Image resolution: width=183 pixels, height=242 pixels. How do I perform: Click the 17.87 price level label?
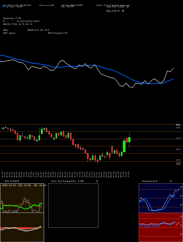point(178,139)
